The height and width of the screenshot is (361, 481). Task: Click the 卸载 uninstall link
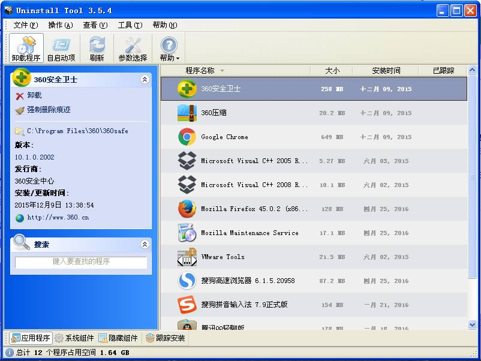(34, 95)
